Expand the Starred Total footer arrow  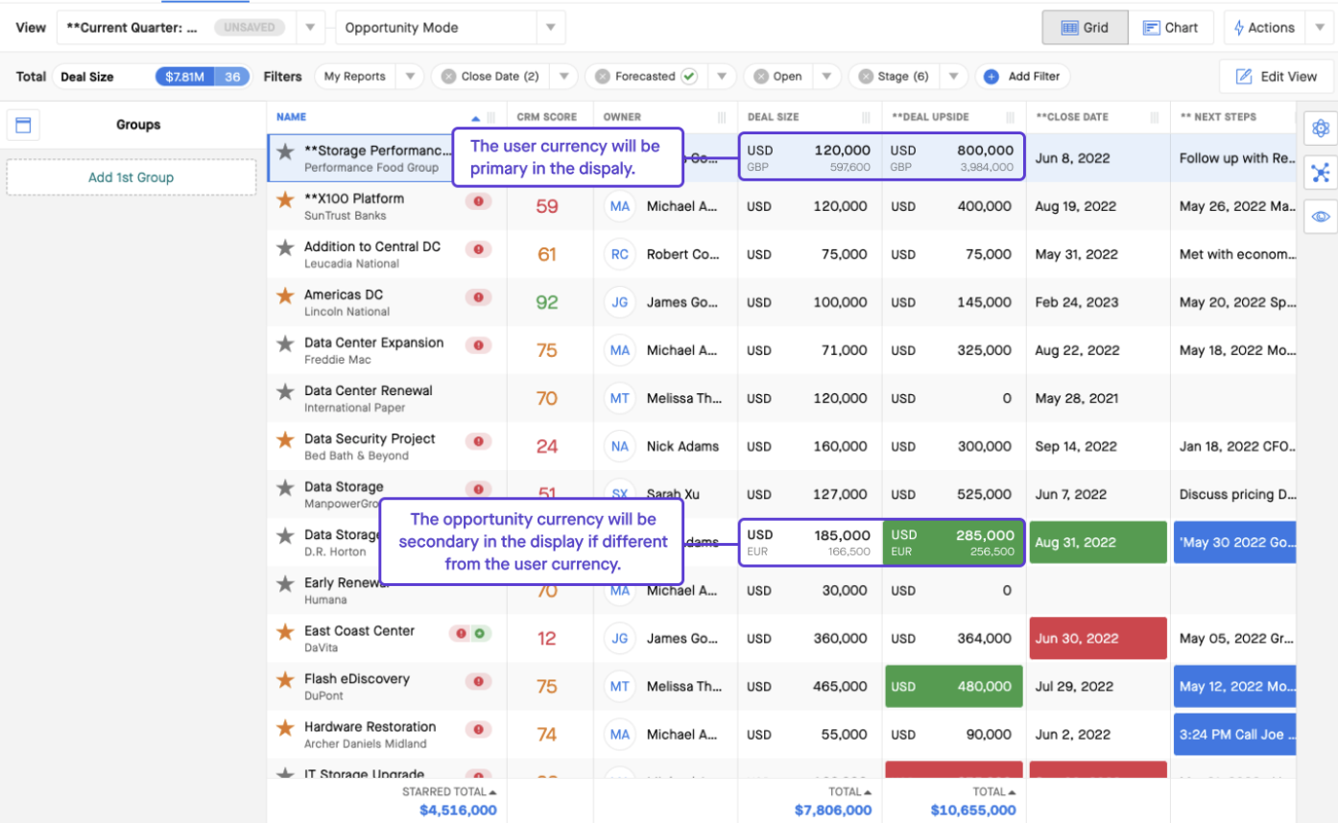tap(493, 792)
